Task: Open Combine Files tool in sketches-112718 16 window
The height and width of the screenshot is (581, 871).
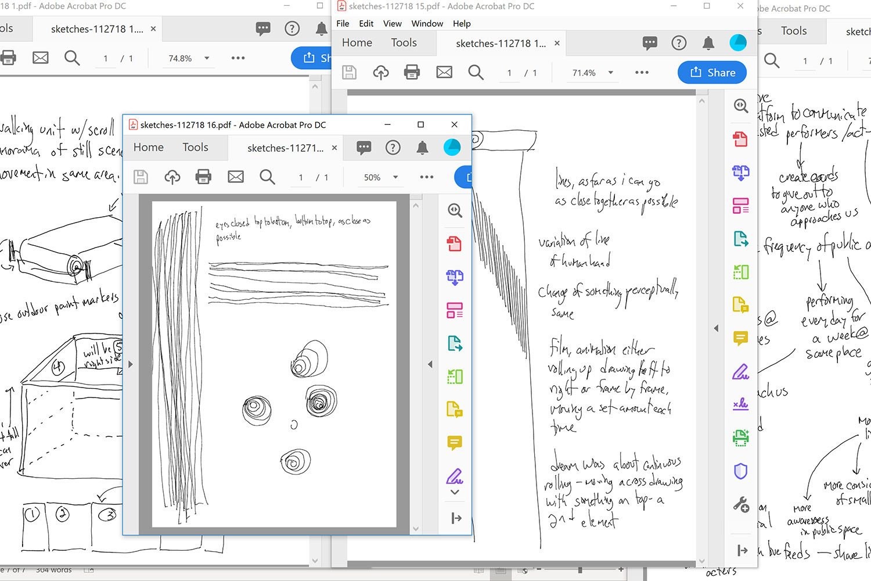Action: click(x=455, y=277)
